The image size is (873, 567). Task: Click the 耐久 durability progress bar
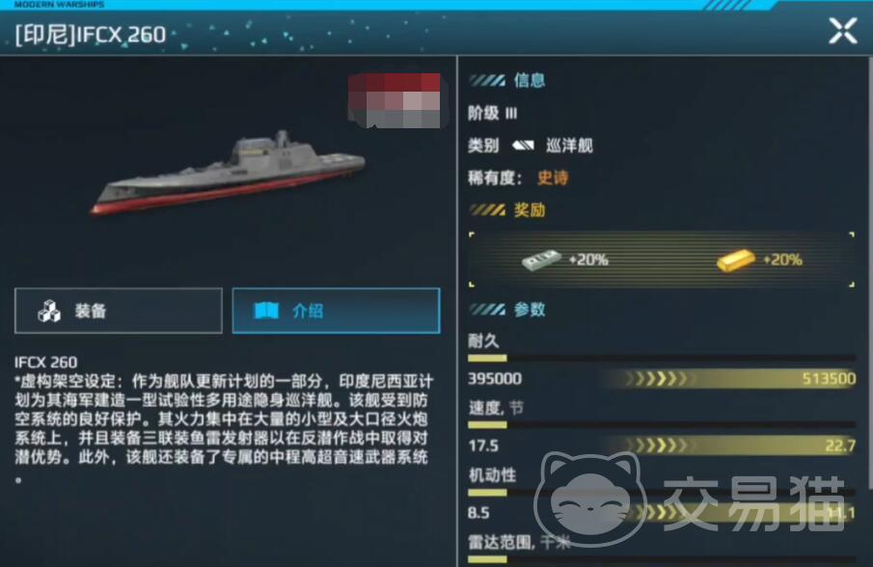point(662,358)
